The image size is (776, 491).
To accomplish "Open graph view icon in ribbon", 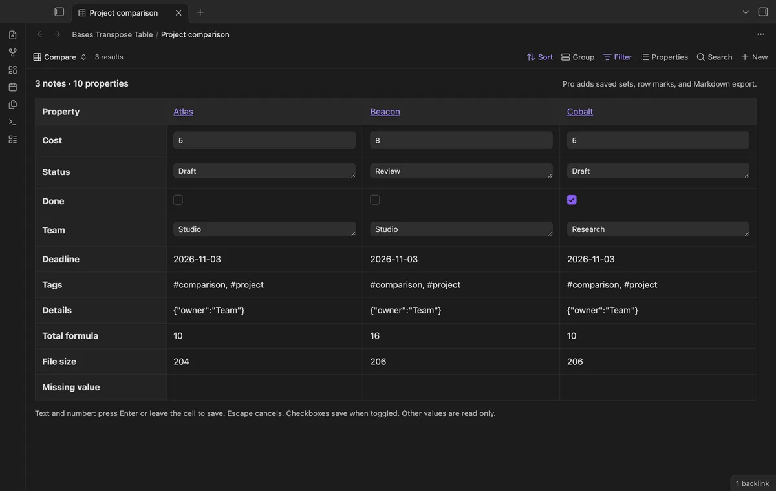I will (x=12, y=52).
